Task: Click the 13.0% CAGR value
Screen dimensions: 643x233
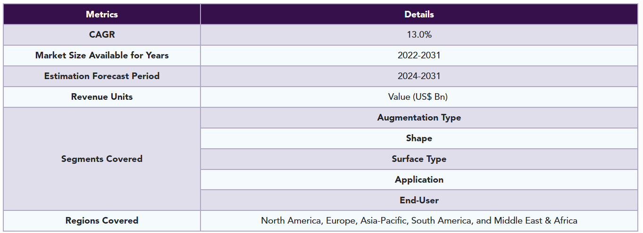Action: (x=419, y=35)
